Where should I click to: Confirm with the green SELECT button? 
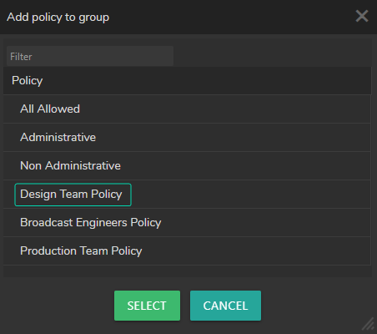147,306
